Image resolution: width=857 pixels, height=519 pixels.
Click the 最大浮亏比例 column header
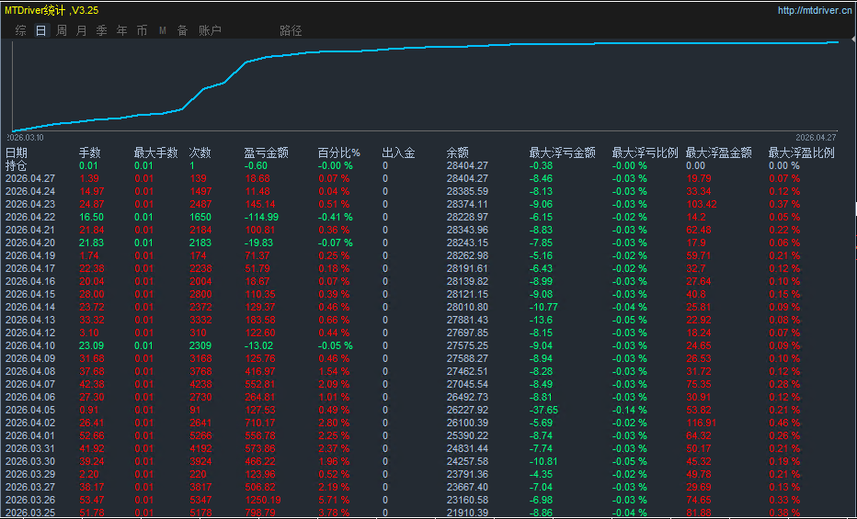coord(645,152)
